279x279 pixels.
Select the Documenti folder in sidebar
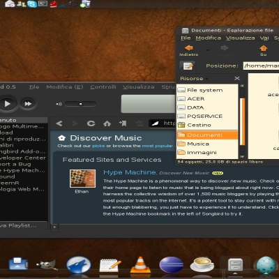click(207, 135)
